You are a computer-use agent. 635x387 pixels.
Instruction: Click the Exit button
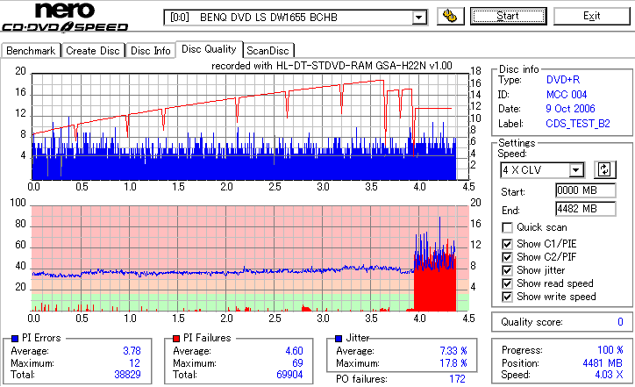[x=592, y=16]
